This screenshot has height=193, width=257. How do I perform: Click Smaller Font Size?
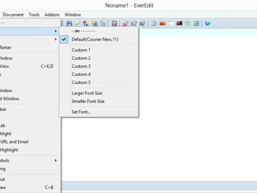[x=99, y=101]
